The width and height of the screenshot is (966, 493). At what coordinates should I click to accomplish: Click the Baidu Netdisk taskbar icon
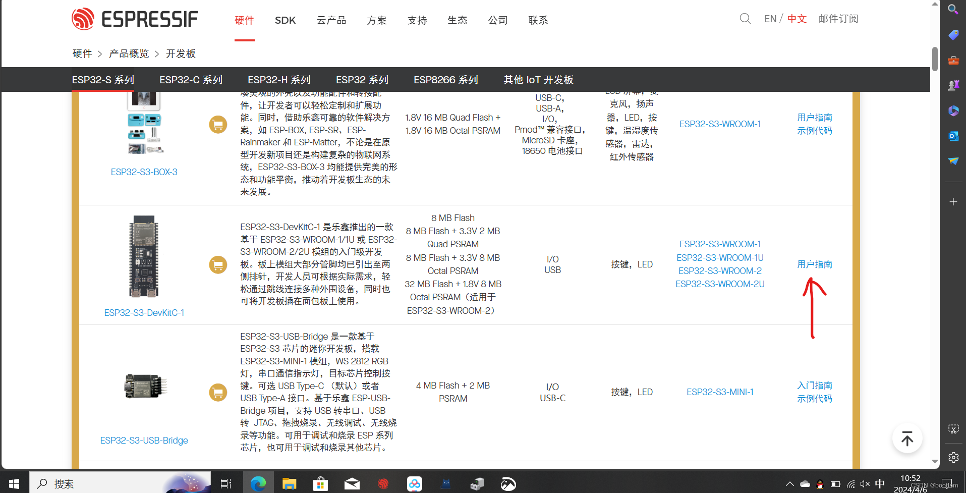(x=415, y=484)
